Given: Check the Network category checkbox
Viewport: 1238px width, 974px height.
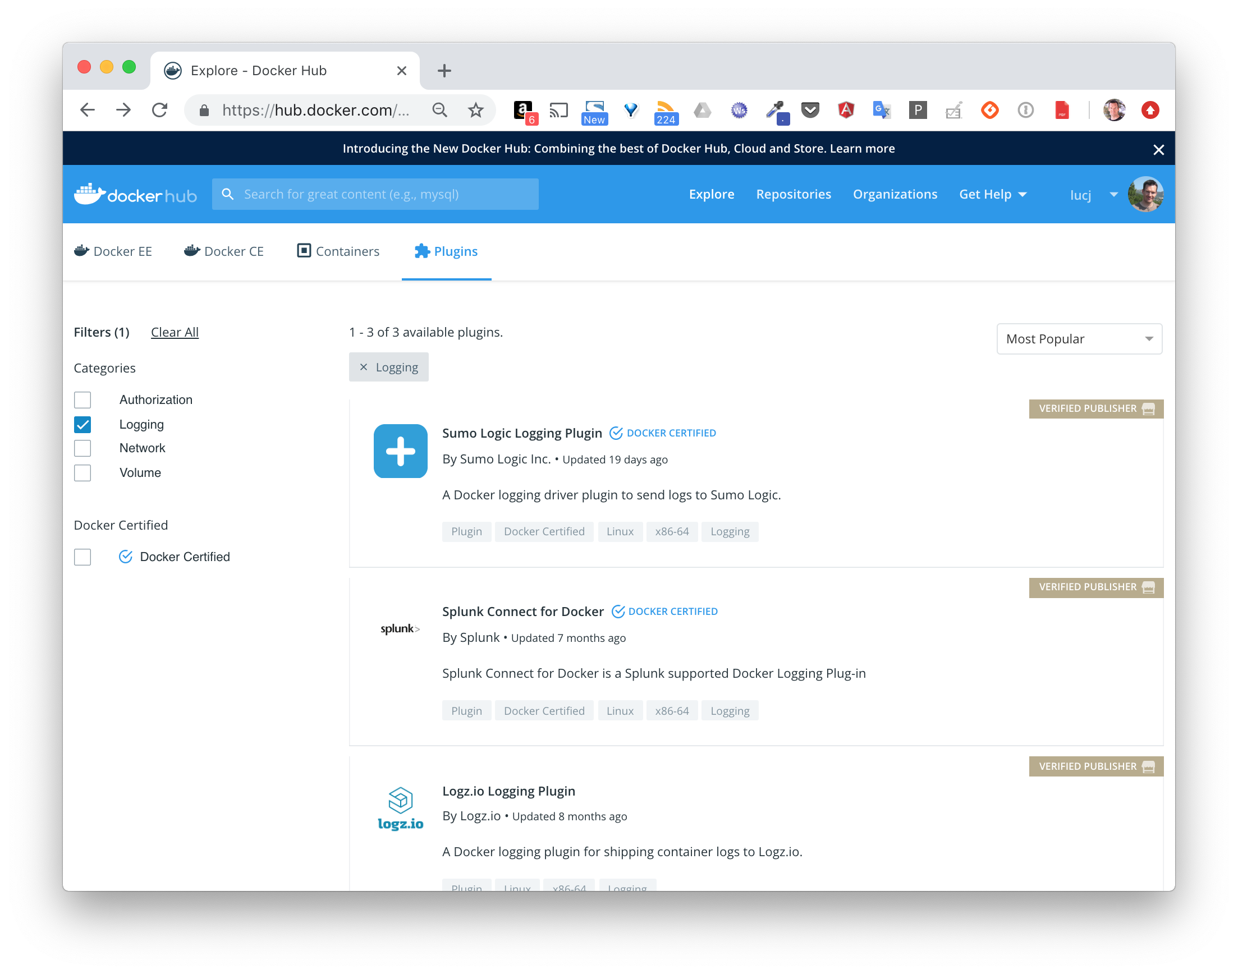Looking at the screenshot, I should 82,448.
